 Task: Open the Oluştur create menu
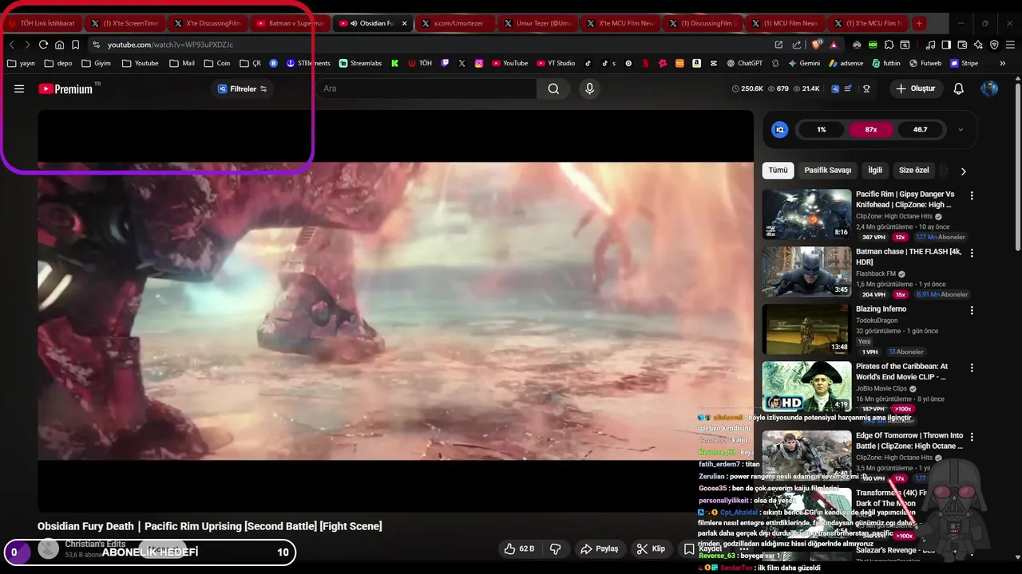[915, 88]
